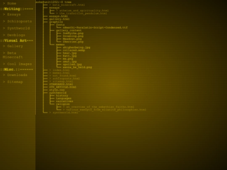The width and height of the screenshot is (227, 170).
Task: Click sitemap.html in the tree
Action: click(x=61, y=81)
